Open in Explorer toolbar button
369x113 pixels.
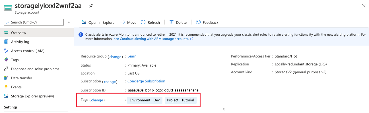(x=99, y=22)
